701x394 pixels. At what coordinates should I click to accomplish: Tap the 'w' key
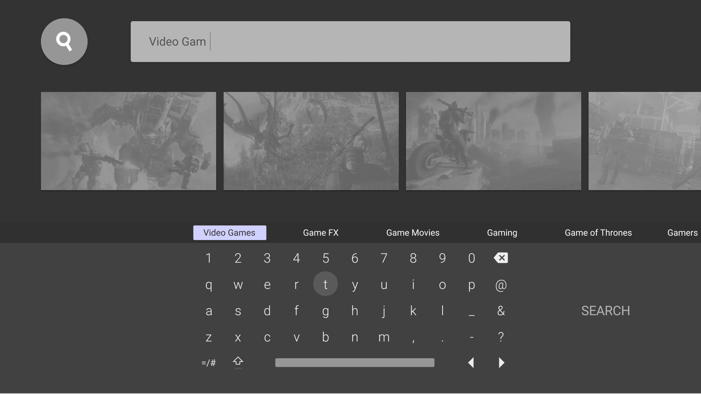click(238, 285)
